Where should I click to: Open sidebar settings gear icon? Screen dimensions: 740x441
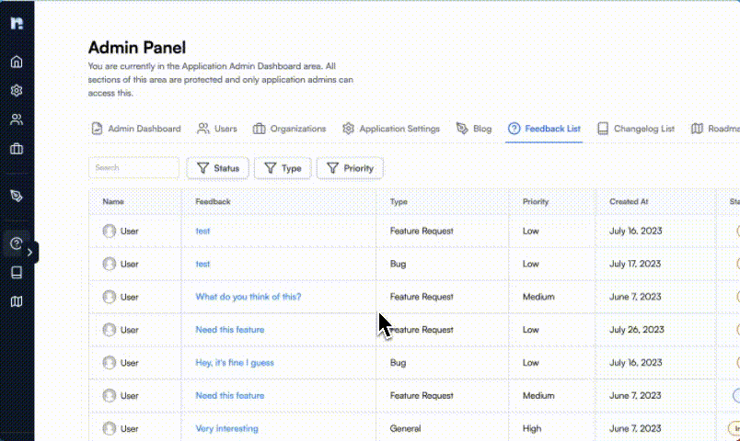click(17, 91)
